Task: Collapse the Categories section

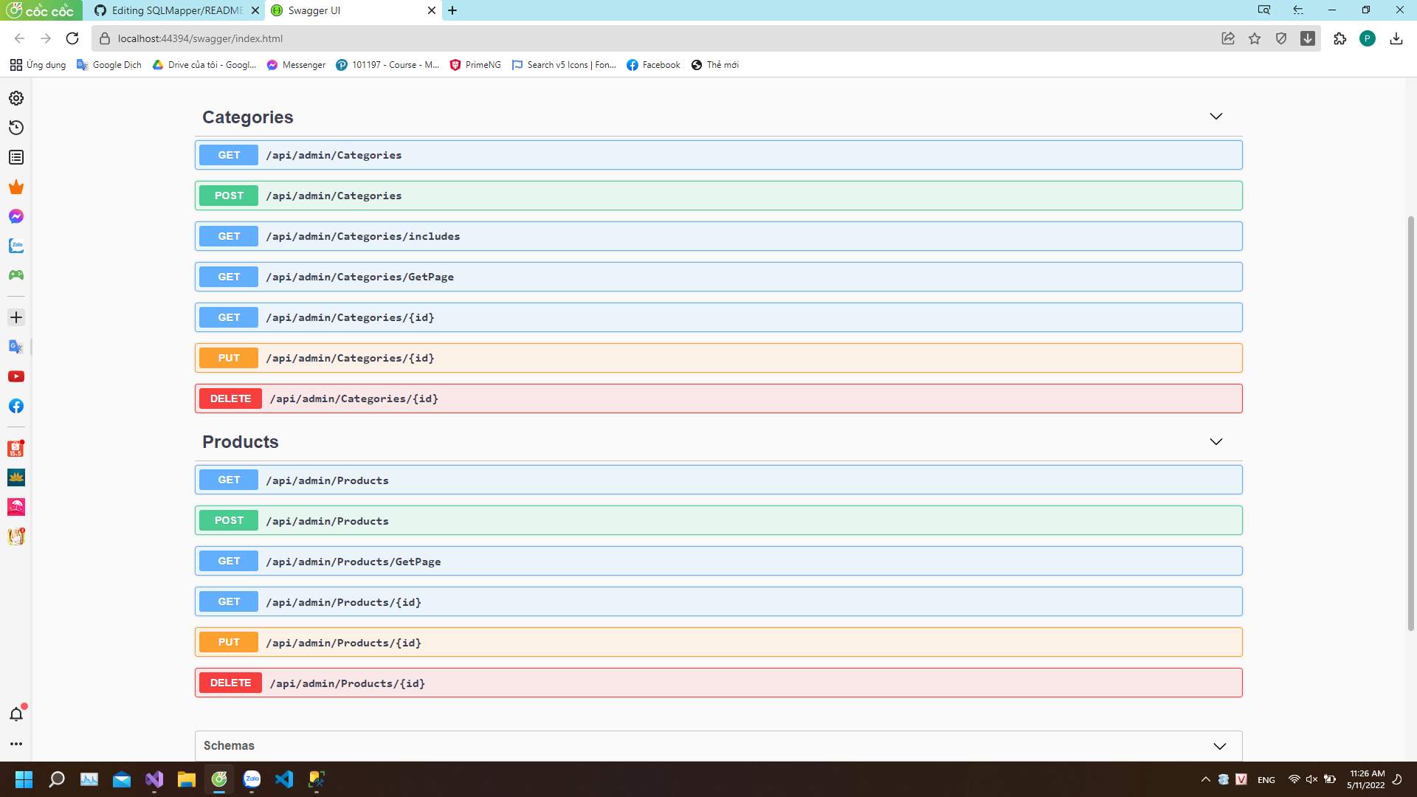Action: click(1216, 116)
